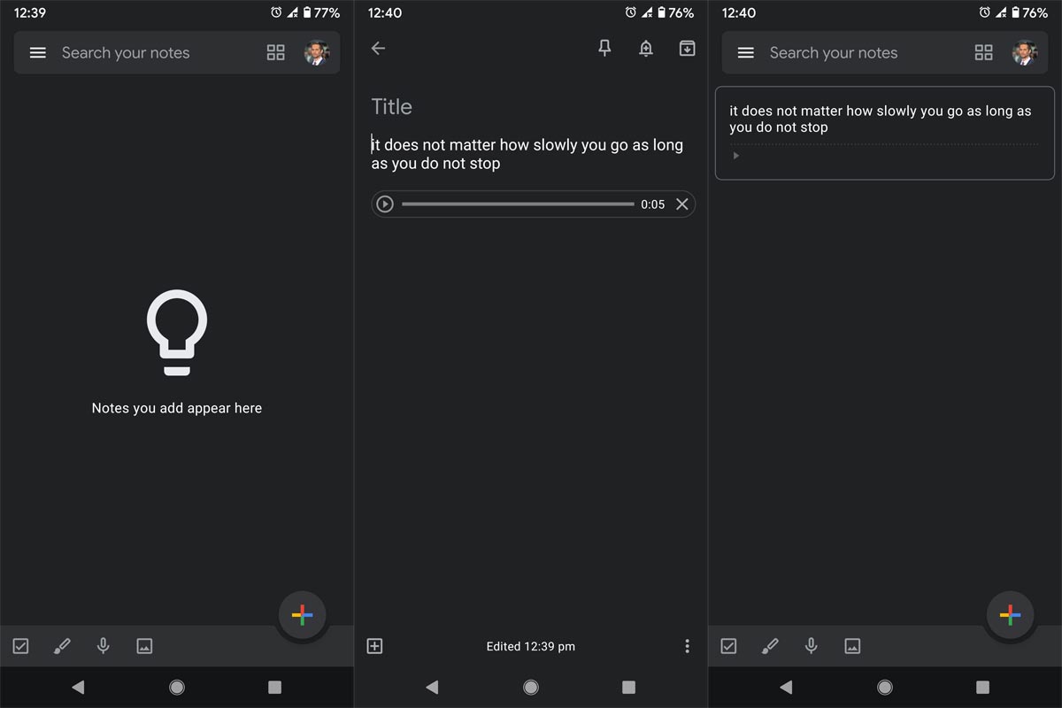This screenshot has width=1062, height=708.
Task: Record a voice note from the empty notes screen
Action: click(x=104, y=646)
